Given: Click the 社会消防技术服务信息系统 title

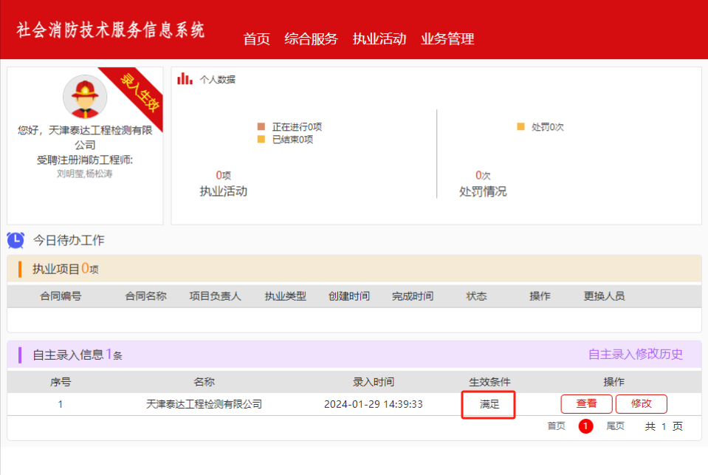Looking at the screenshot, I should 111,30.
